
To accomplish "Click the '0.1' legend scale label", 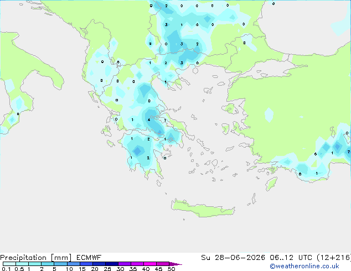I will [6, 269].
